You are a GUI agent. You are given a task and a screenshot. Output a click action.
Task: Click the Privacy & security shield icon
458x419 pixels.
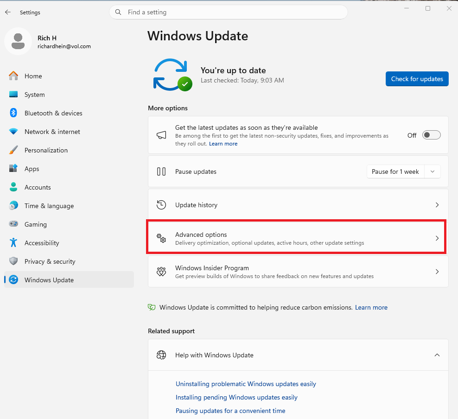click(13, 261)
